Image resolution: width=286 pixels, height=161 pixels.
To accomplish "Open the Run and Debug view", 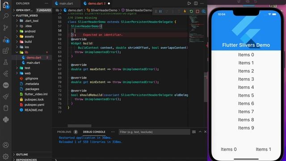I will tap(6, 39).
